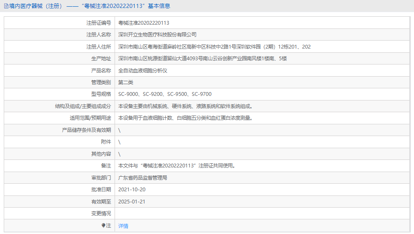Open the 详情 link
This screenshot has height=234, width=414.
pos(123,226)
